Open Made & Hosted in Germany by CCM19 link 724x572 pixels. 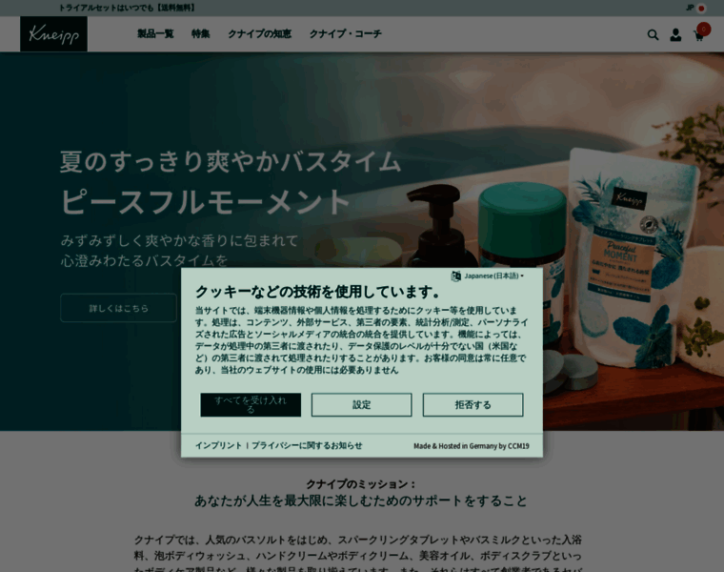click(472, 446)
